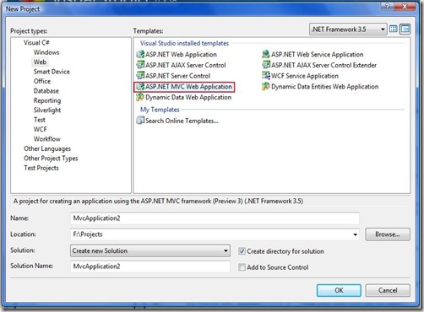
Task: Select Dynamic Data Web Application template icon
Action: (140, 97)
